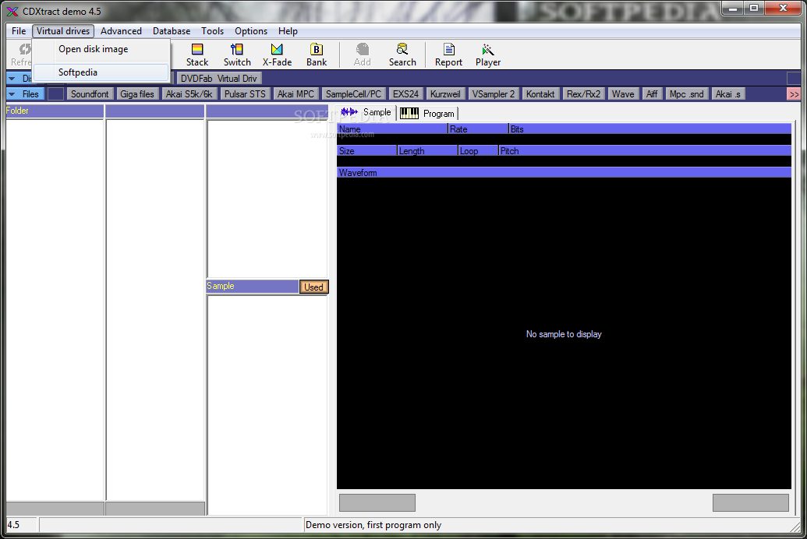Choose Open disk image menu entry
Viewport: 807px width, 539px height.
101,49
